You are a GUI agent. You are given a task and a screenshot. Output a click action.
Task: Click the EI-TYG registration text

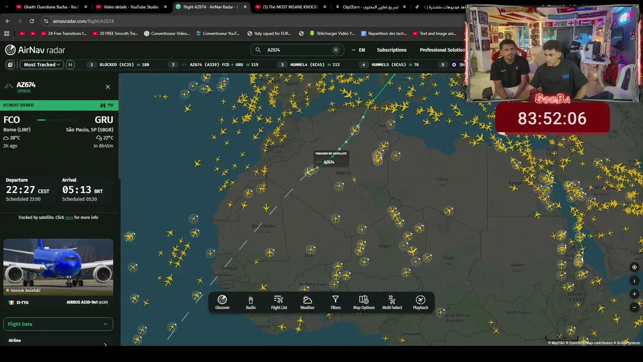22,303
